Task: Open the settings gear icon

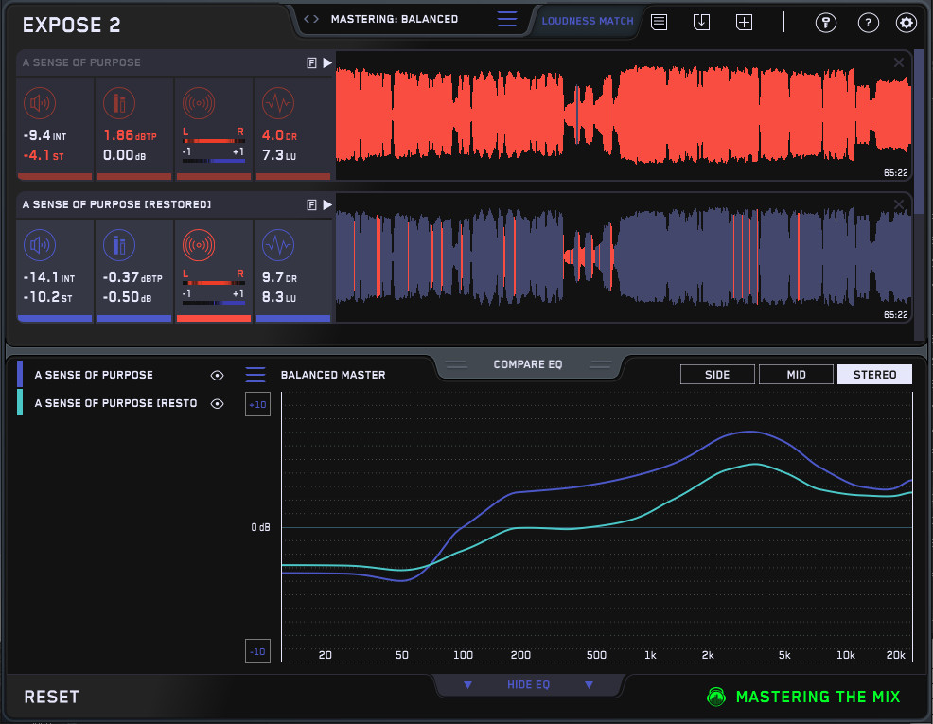Action: click(x=907, y=23)
